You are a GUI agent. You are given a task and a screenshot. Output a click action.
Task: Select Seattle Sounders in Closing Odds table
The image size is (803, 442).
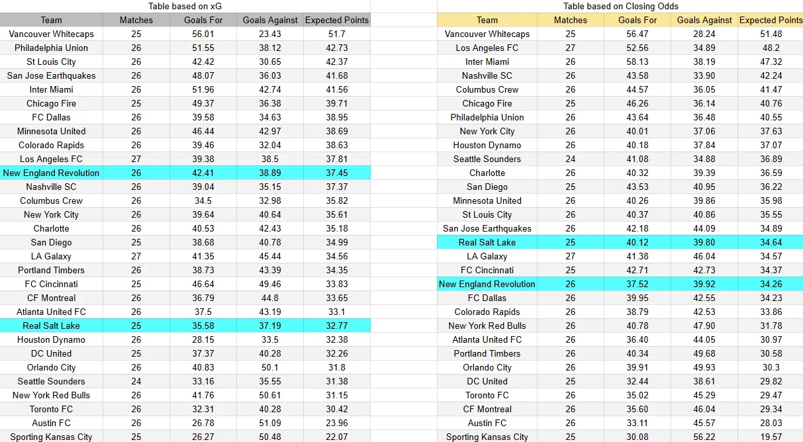click(487, 159)
